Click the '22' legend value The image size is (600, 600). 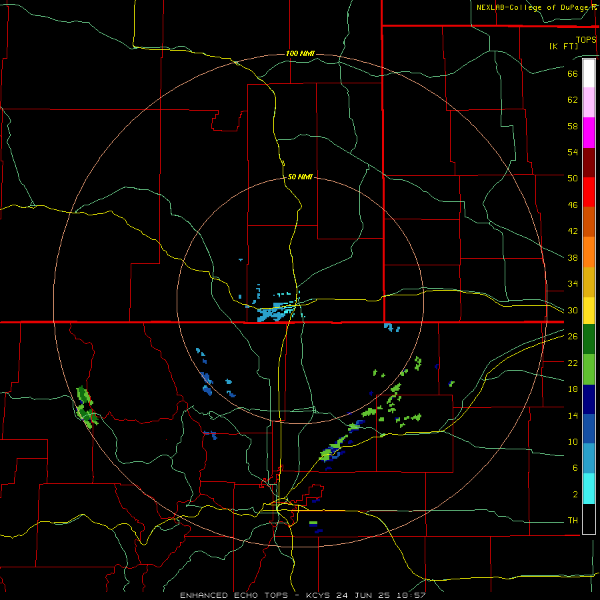(x=573, y=363)
